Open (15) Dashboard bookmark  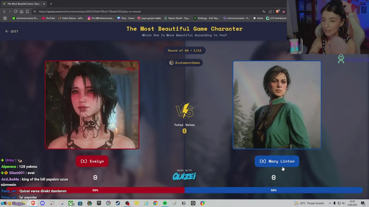[x=276, y=18]
